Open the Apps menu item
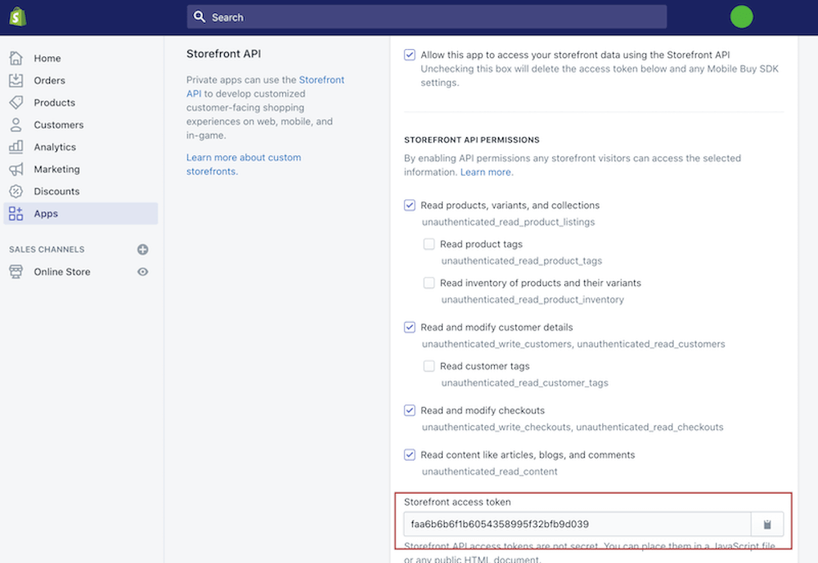The image size is (818, 563). (x=46, y=213)
